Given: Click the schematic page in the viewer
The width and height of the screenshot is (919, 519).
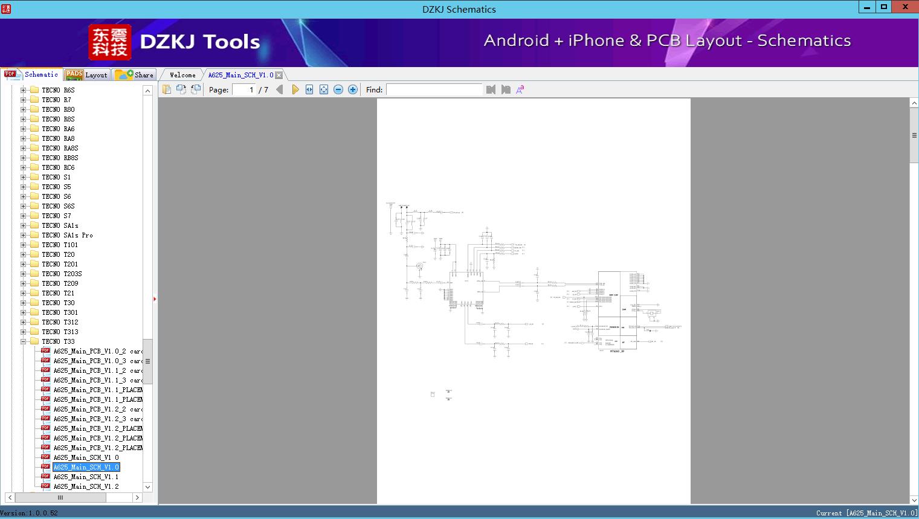Looking at the screenshot, I should click(534, 301).
